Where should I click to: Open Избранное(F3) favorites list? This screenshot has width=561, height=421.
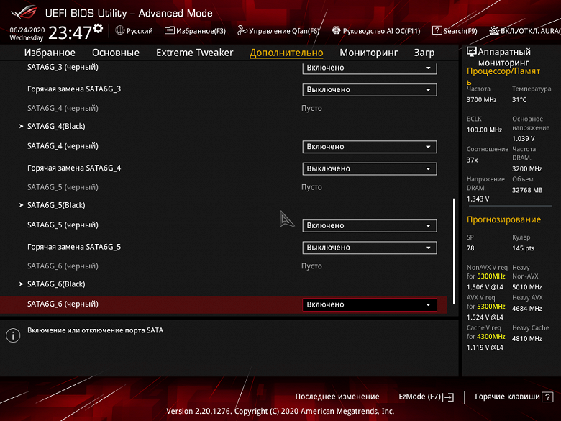[196, 31]
